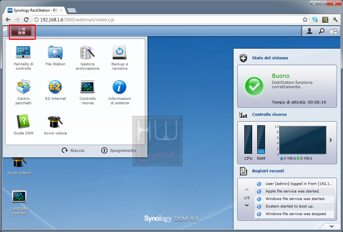Image resolution: width=343 pixels, height=232 pixels.
Task: Click the green Buono status checkmark
Action: [x=254, y=86]
